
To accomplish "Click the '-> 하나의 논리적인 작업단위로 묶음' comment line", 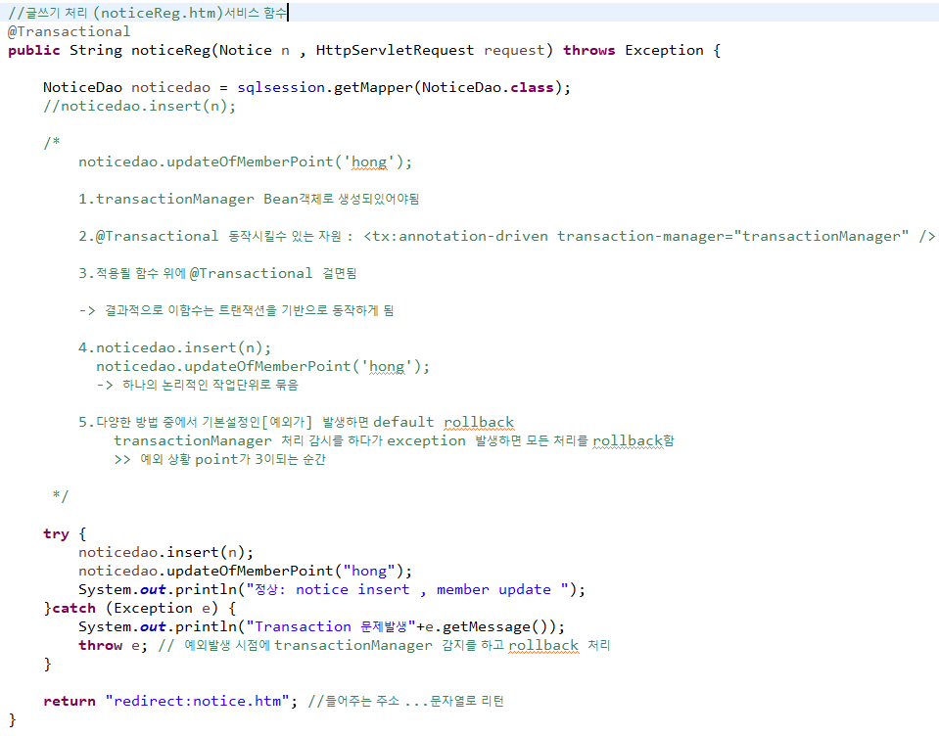I will (197, 385).
